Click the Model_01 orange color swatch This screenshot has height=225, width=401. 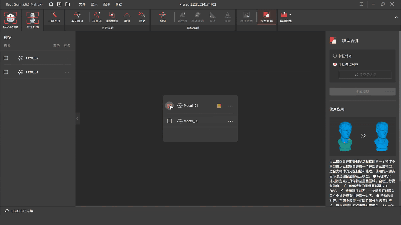[219, 106]
